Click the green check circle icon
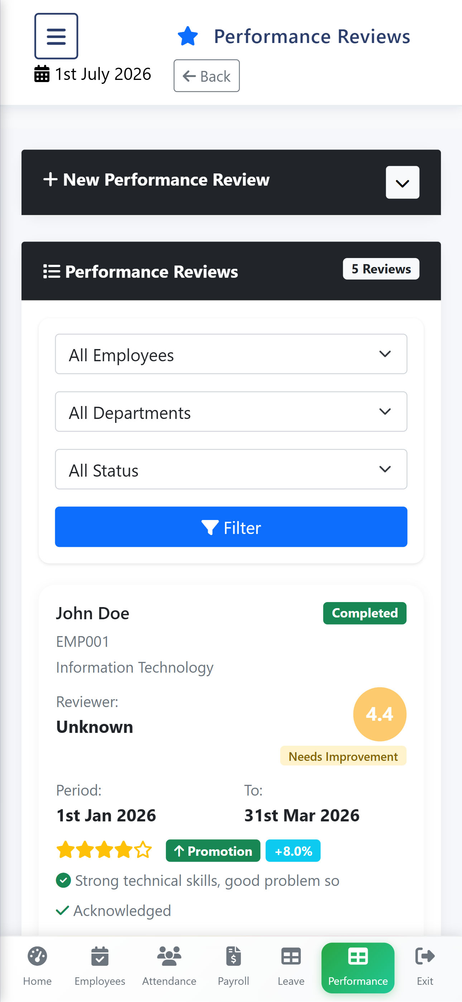Viewport: 462px width, 1002px height. coord(63,880)
